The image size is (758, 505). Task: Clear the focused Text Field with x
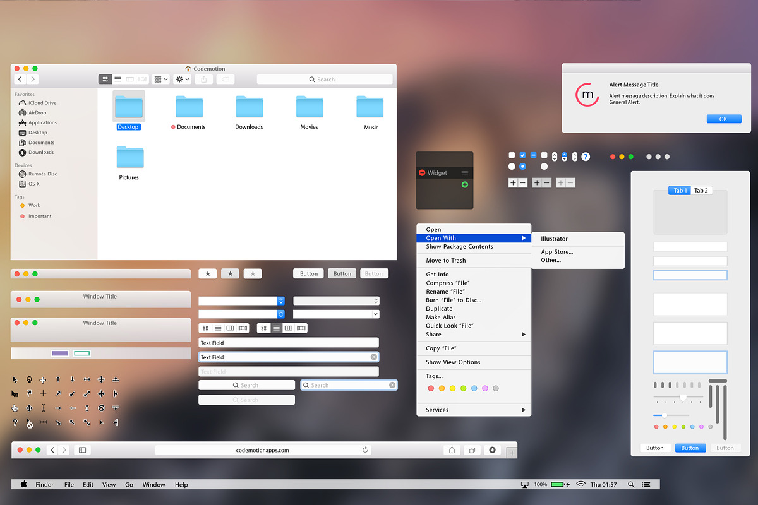point(374,357)
